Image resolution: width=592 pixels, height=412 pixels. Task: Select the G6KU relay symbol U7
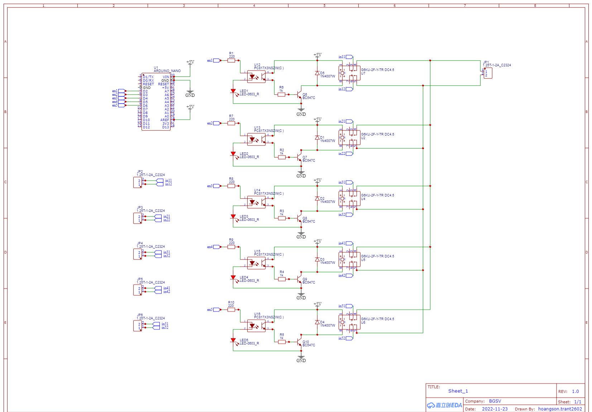[349, 74]
